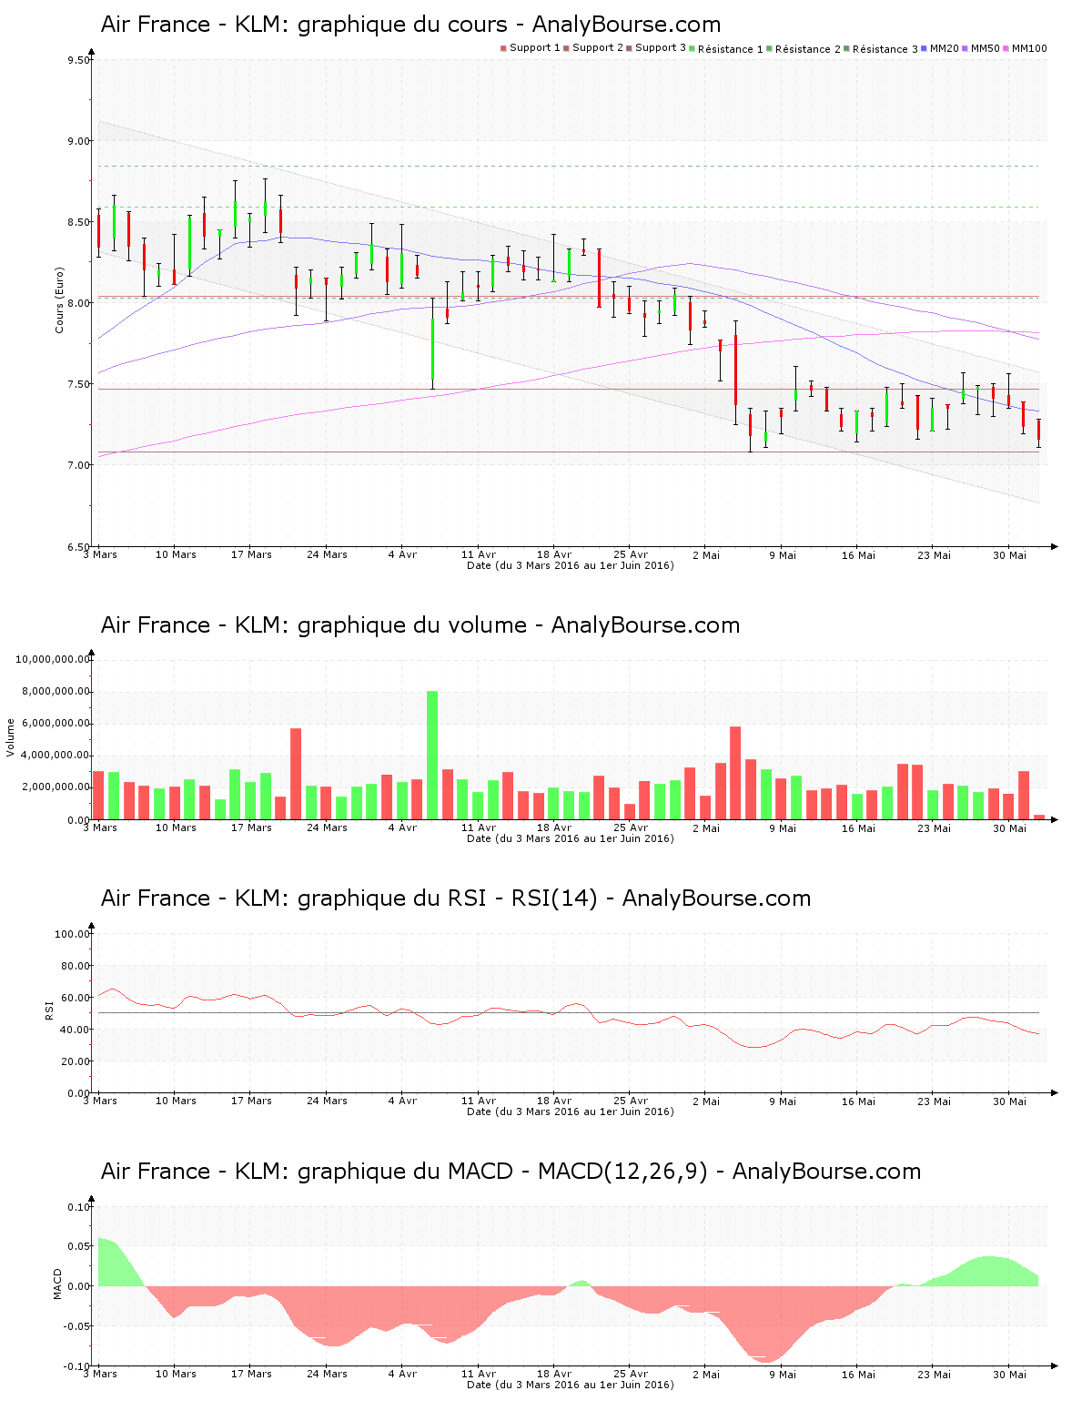Click the '60.00' value on RSI axis

(76, 998)
